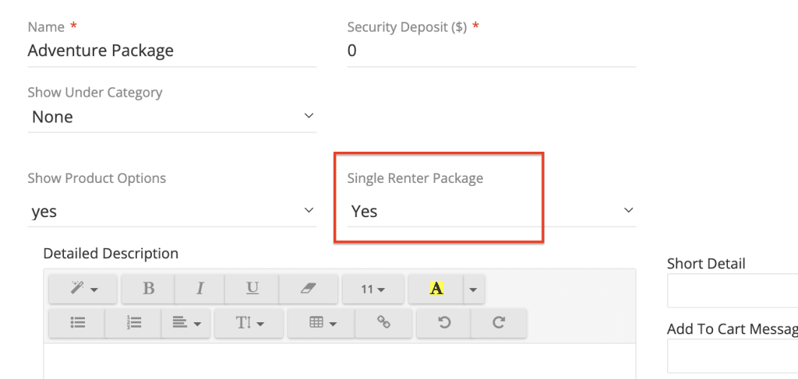Image resolution: width=798 pixels, height=379 pixels.
Task: Click the Italic formatting icon
Action: tap(199, 289)
